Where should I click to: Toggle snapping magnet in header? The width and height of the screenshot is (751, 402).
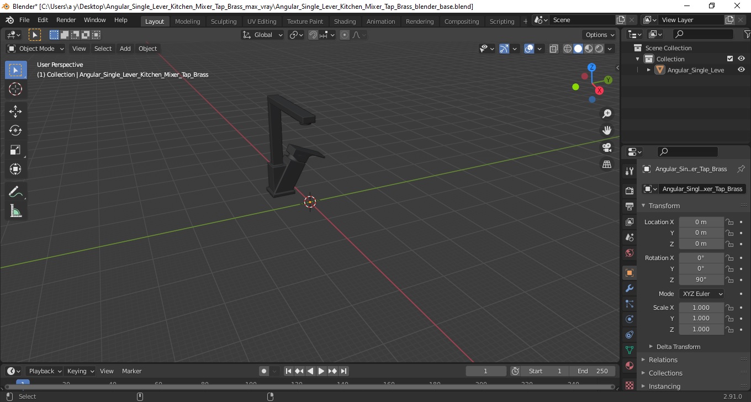click(313, 35)
